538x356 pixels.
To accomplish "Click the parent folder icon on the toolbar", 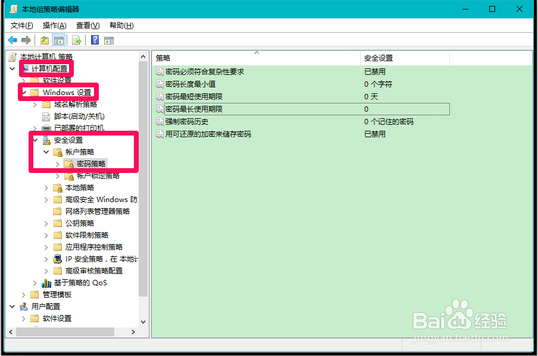I will point(43,39).
